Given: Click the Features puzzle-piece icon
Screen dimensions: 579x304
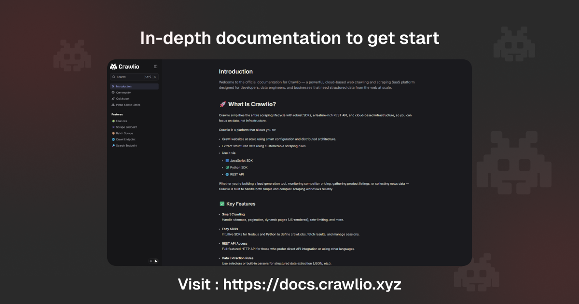Looking at the screenshot, I should pos(113,121).
